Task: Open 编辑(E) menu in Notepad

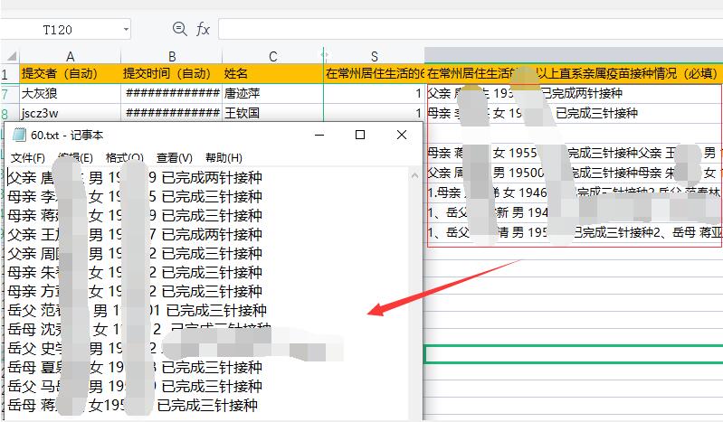Action: point(75,158)
